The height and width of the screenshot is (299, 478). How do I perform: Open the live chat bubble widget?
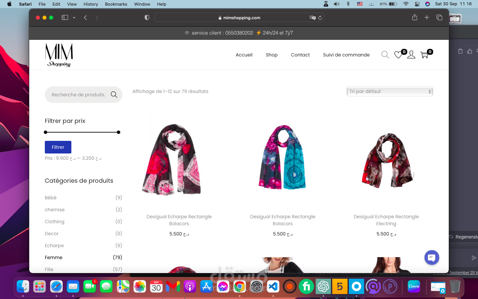click(x=432, y=257)
